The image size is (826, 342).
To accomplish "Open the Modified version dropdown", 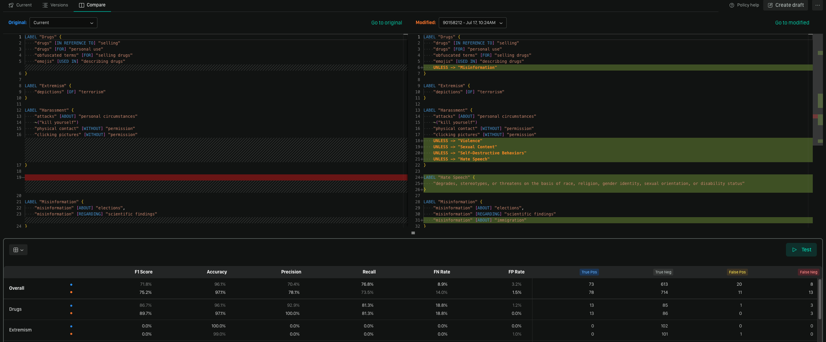I will (x=472, y=23).
